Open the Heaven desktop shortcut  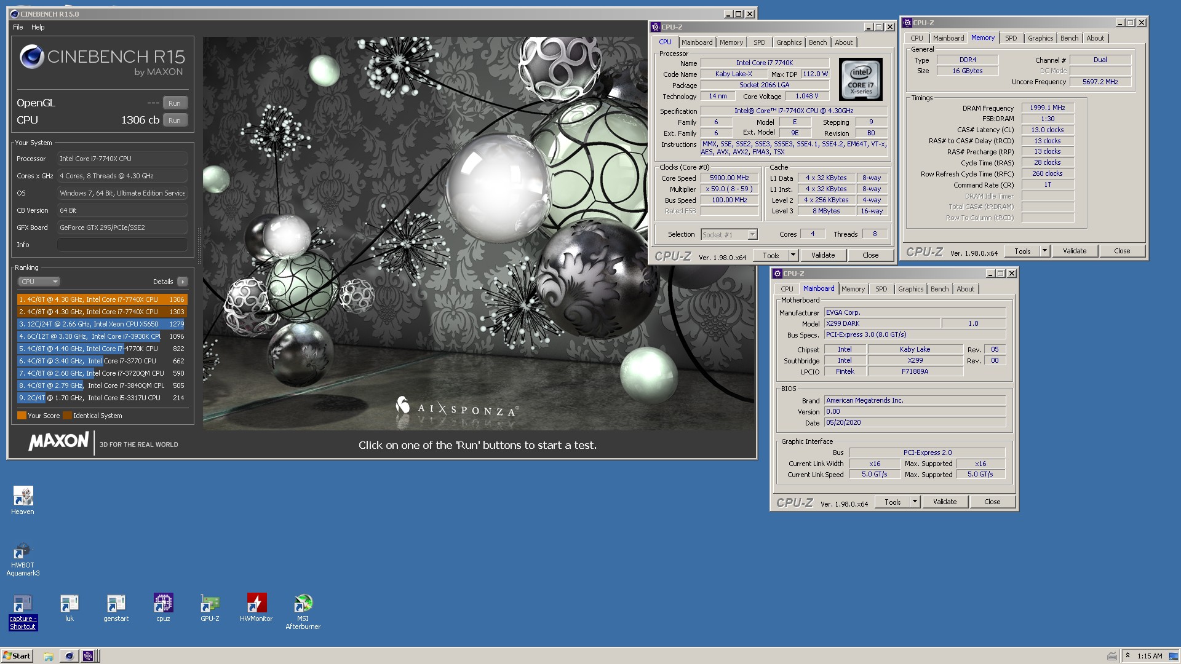23,500
